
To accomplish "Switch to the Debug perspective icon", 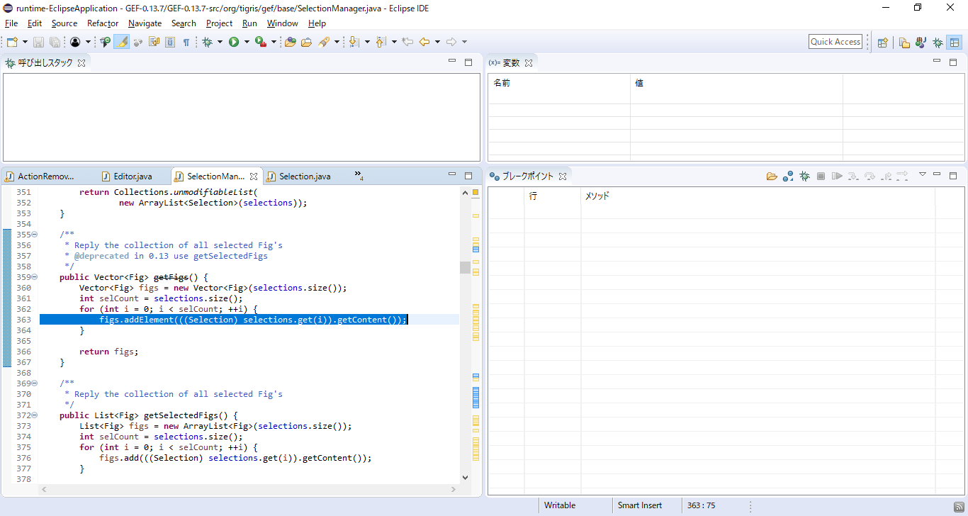I will point(938,43).
